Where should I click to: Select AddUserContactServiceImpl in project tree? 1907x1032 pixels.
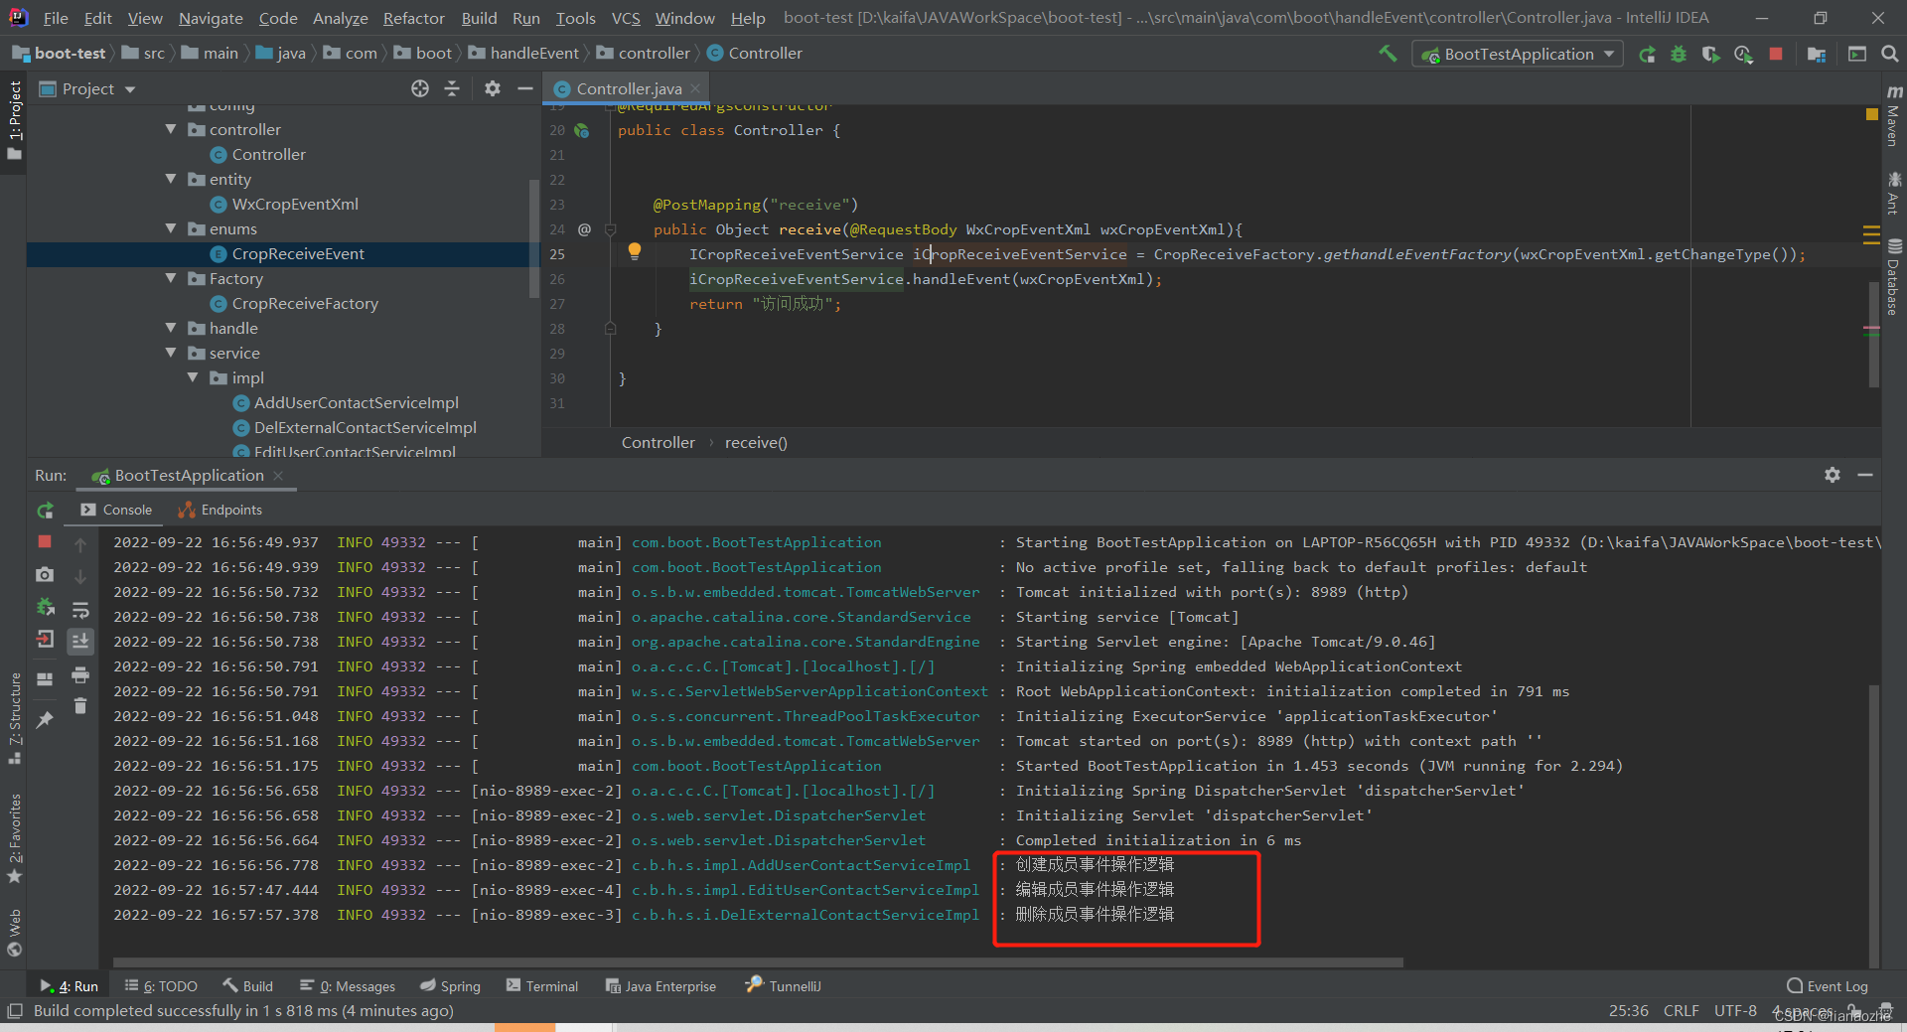356,402
